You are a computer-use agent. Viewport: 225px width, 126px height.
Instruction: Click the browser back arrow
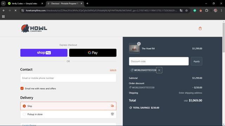click(x=4, y=10)
